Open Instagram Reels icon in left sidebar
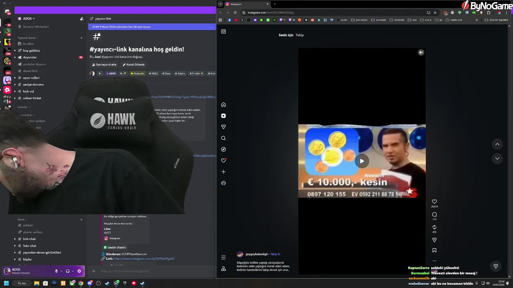Image resolution: width=513 pixels, height=288 pixels. pyautogui.click(x=223, y=116)
